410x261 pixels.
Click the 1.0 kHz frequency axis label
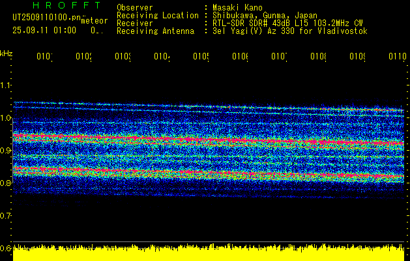(x=5, y=118)
